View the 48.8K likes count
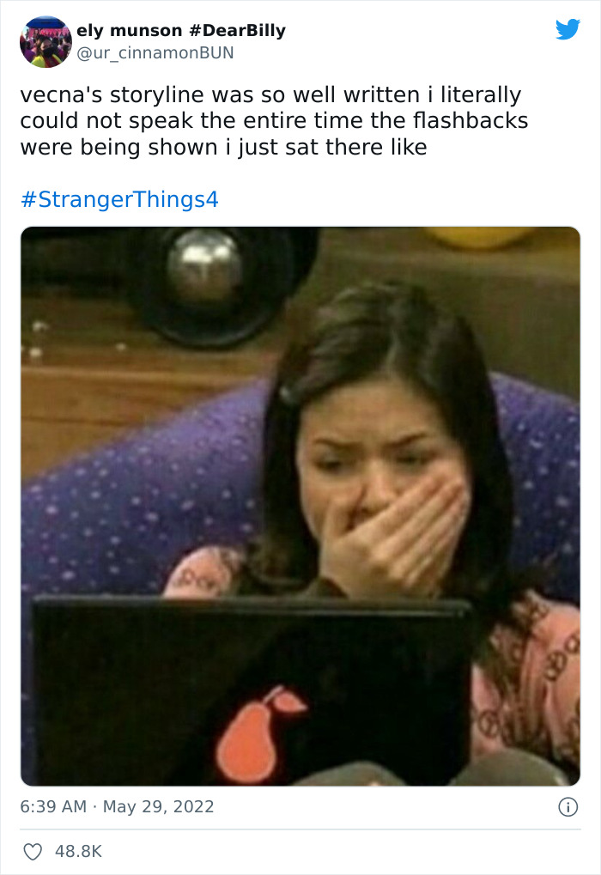601x875 pixels. click(x=79, y=852)
